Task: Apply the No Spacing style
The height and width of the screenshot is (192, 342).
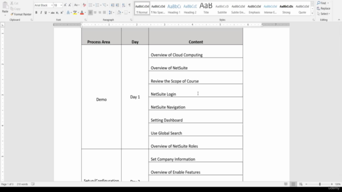Action: click(158, 9)
